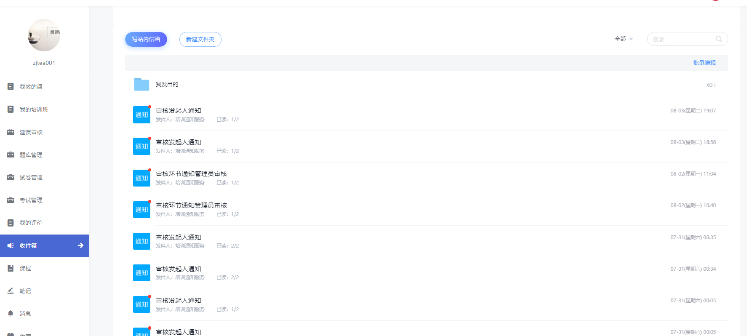The width and height of the screenshot is (747, 336).
Task: Click 已读: 1/2 on the 19:07 message
Action: (x=228, y=120)
